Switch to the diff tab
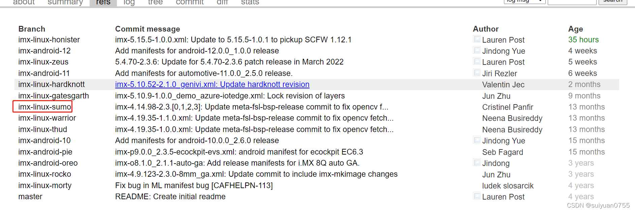The height and width of the screenshot is (212, 635). tap(222, 3)
